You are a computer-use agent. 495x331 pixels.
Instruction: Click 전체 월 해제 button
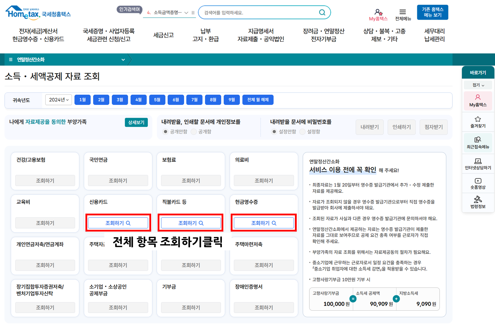258,100
